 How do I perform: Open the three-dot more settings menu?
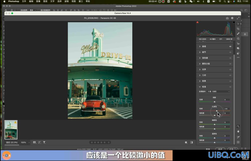pyautogui.click(x=238, y=57)
